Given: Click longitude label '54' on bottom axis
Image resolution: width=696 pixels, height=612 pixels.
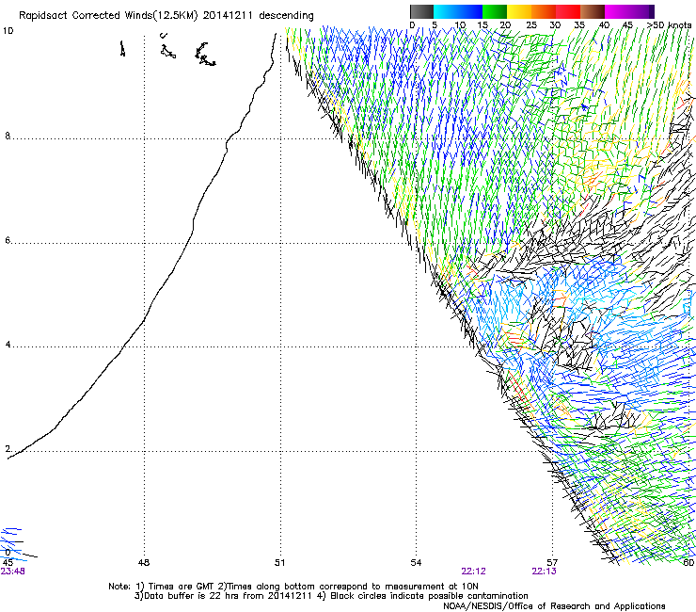Looking at the screenshot, I should click(416, 563).
